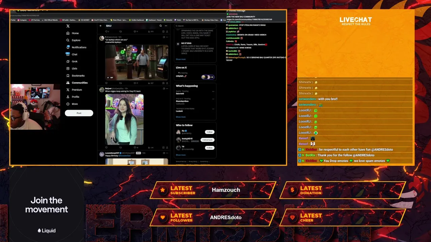The height and width of the screenshot is (242, 431).
Task: Open Premium in the X sidebar
Action: pos(74,90)
